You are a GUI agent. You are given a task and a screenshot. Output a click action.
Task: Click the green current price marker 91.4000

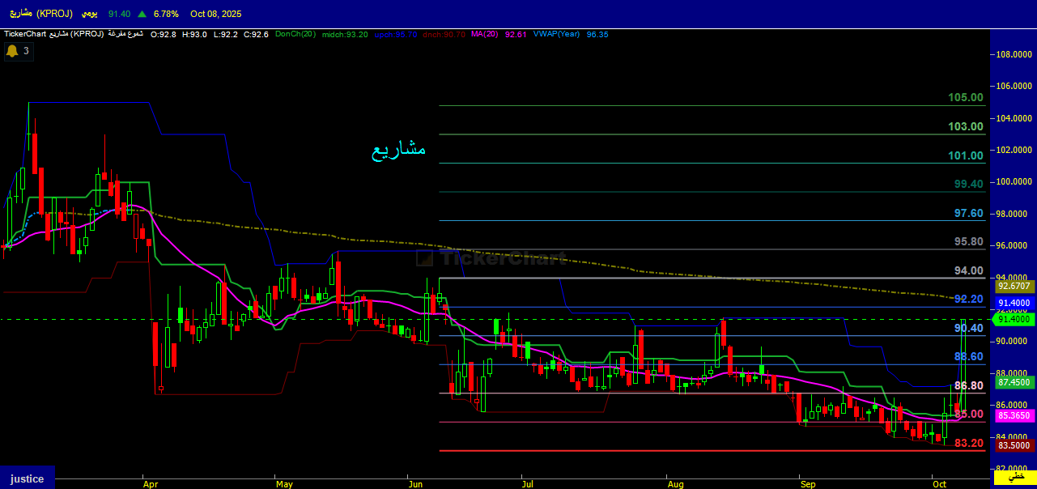[1014, 320]
